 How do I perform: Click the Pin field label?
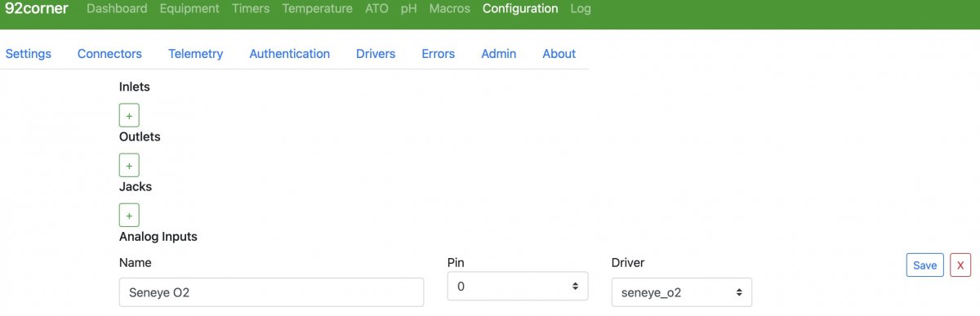point(457,263)
